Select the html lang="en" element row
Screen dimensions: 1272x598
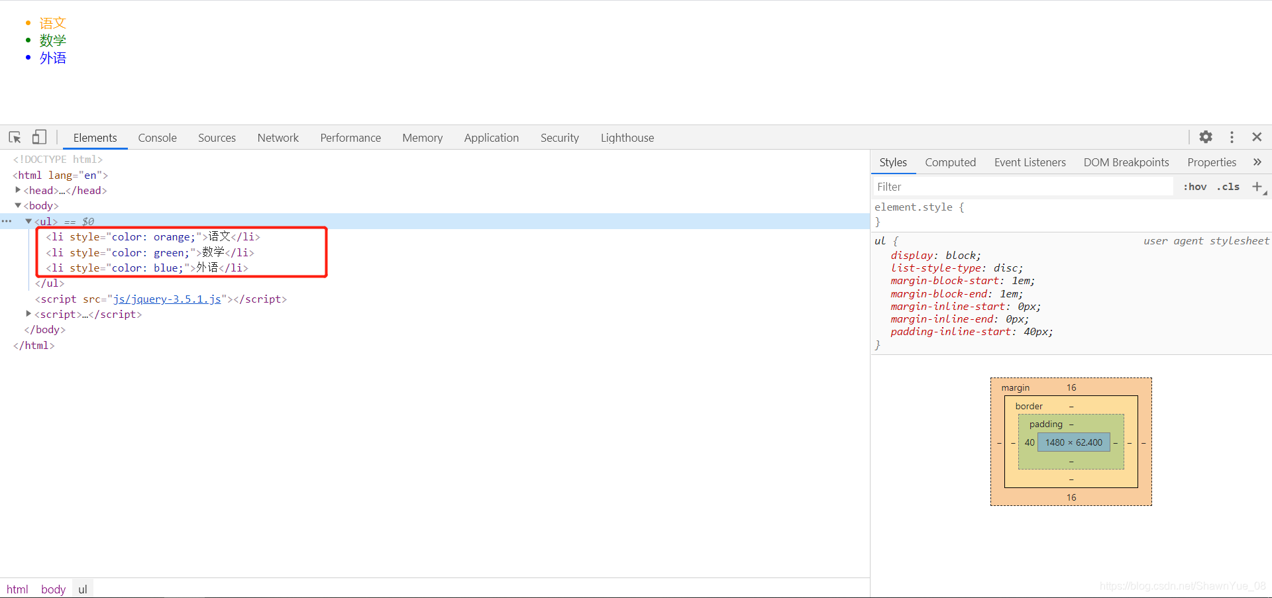(x=60, y=175)
